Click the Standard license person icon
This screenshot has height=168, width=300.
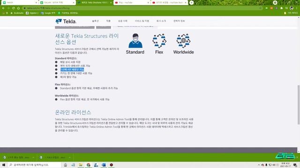pos(135,41)
